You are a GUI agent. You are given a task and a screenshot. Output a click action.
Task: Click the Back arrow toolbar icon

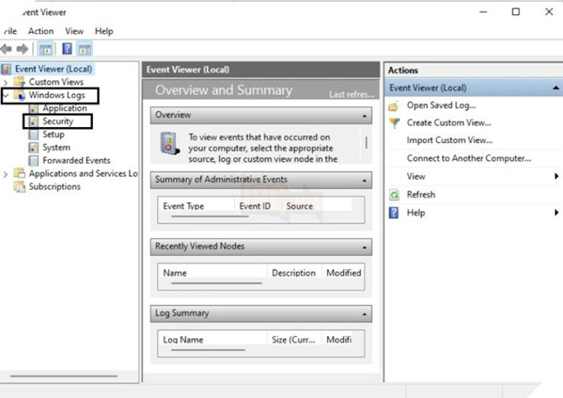tap(6, 49)
